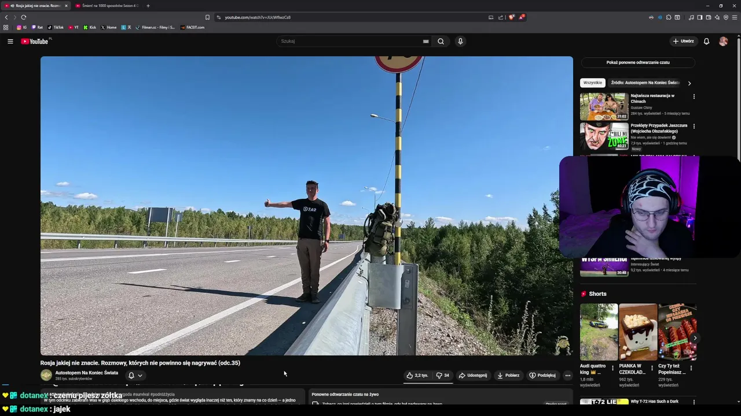Select Źródło: Autostopem Na Koniec Świata chip
This screenshot has height=416, width=741.
644,83
